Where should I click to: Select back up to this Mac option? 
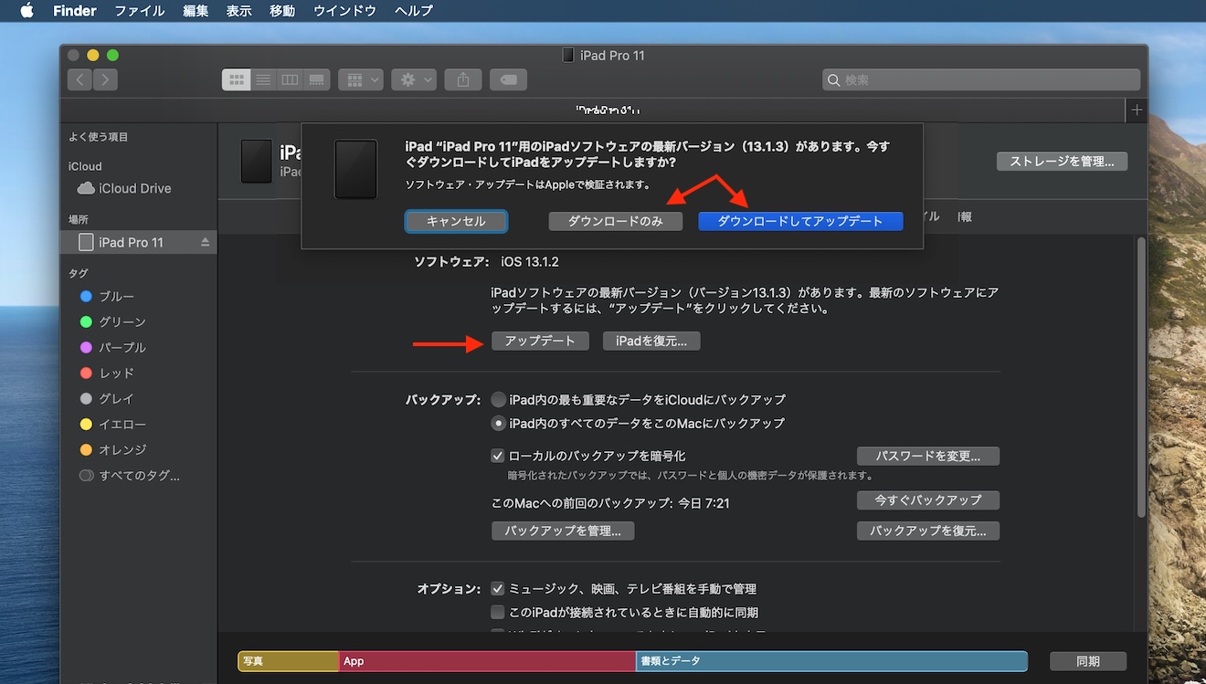(x=499, y=423)
